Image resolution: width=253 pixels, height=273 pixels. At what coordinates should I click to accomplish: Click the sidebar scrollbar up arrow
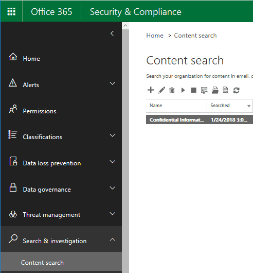tap(125, 26)
